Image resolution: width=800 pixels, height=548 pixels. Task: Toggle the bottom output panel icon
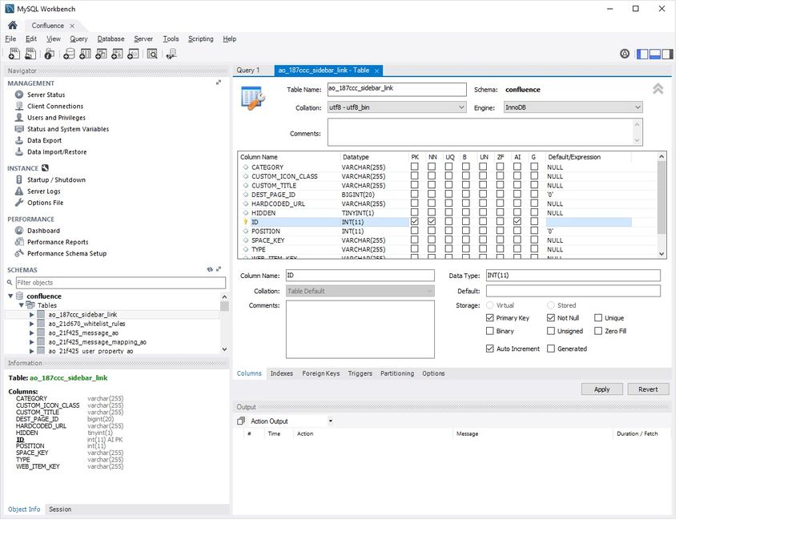click(654, 54)
